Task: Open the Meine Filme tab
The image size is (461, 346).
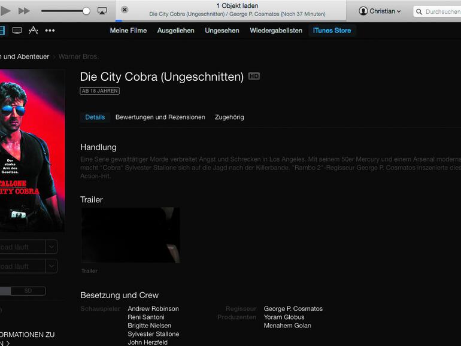Action: 128,31
